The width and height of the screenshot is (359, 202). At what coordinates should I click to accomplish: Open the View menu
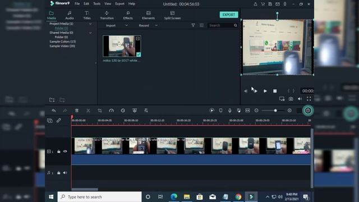point(108,4)
